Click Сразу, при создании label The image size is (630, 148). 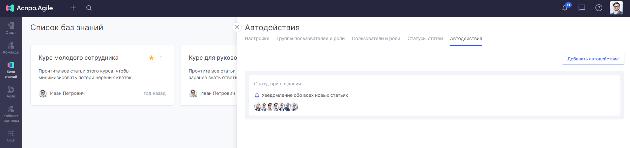(x=277, y=84)
